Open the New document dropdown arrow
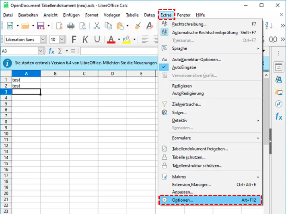This screenshot has width=286, height=215. pos(18,26)
